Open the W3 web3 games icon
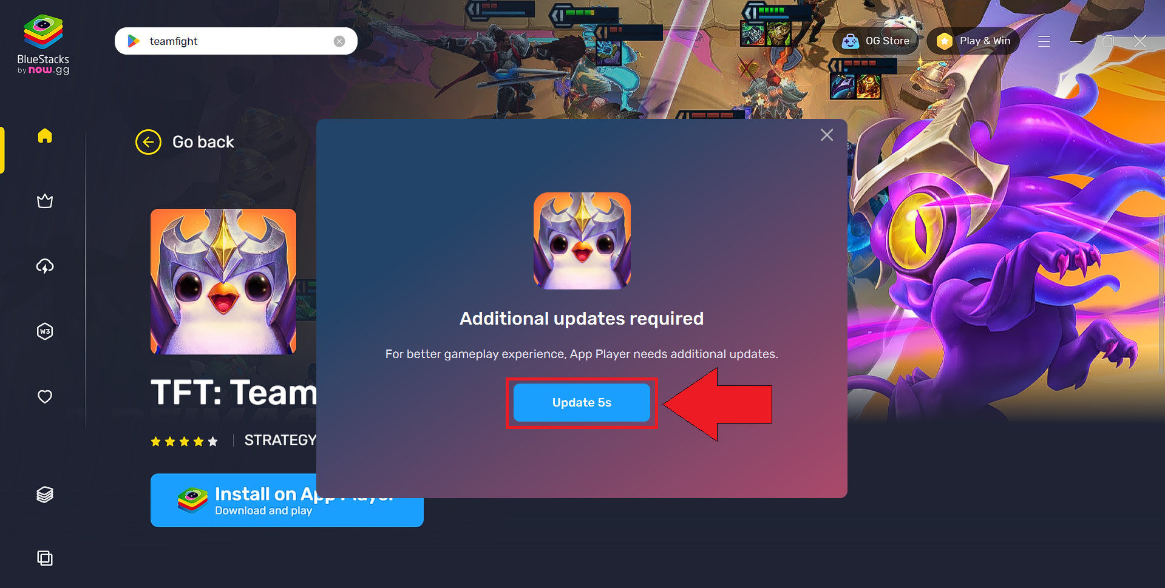1165x588 pixels. click(x=45, y=331)
